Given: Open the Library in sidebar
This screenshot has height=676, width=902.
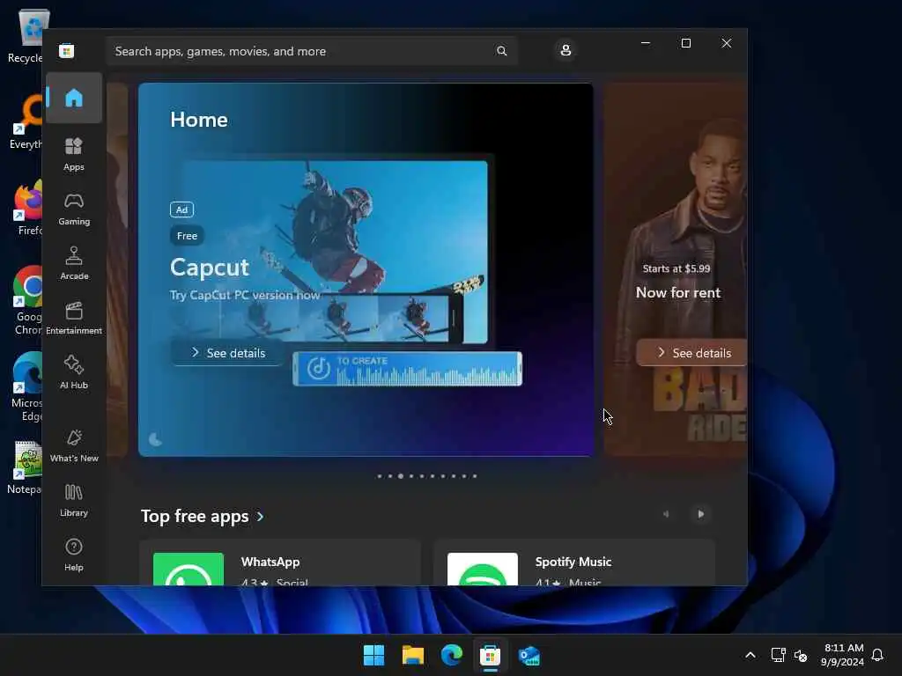Looking at the screenshot, I should (x=74, y=500).
